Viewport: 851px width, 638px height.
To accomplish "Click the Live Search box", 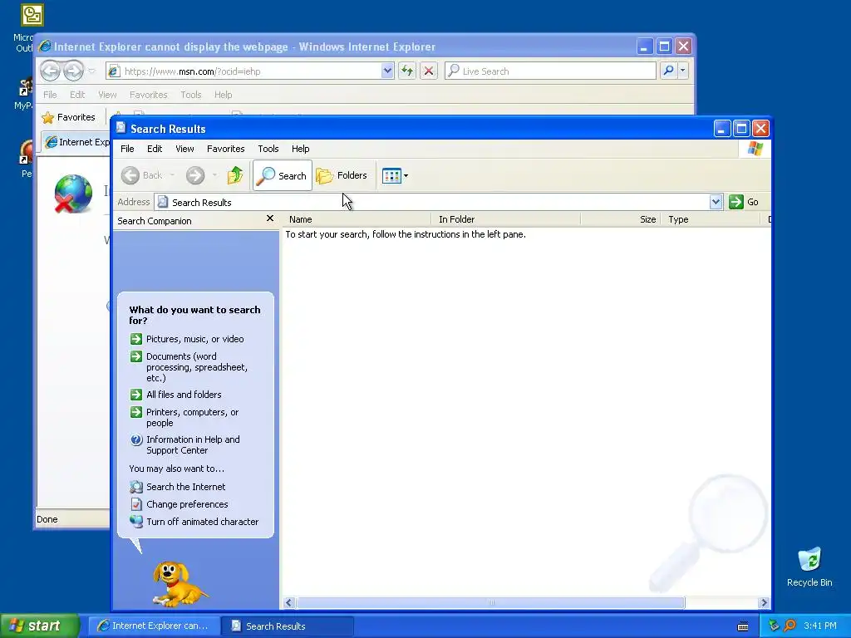I will pos(550,71).
